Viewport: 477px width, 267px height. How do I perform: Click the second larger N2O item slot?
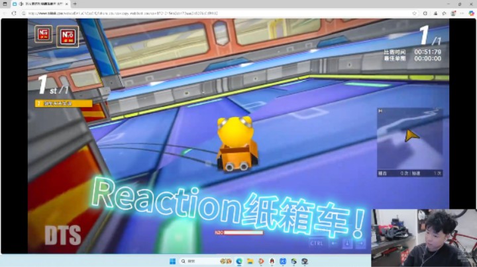68,37
